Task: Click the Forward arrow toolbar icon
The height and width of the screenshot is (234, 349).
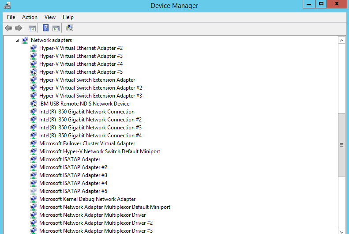Action: pos(18,28)
